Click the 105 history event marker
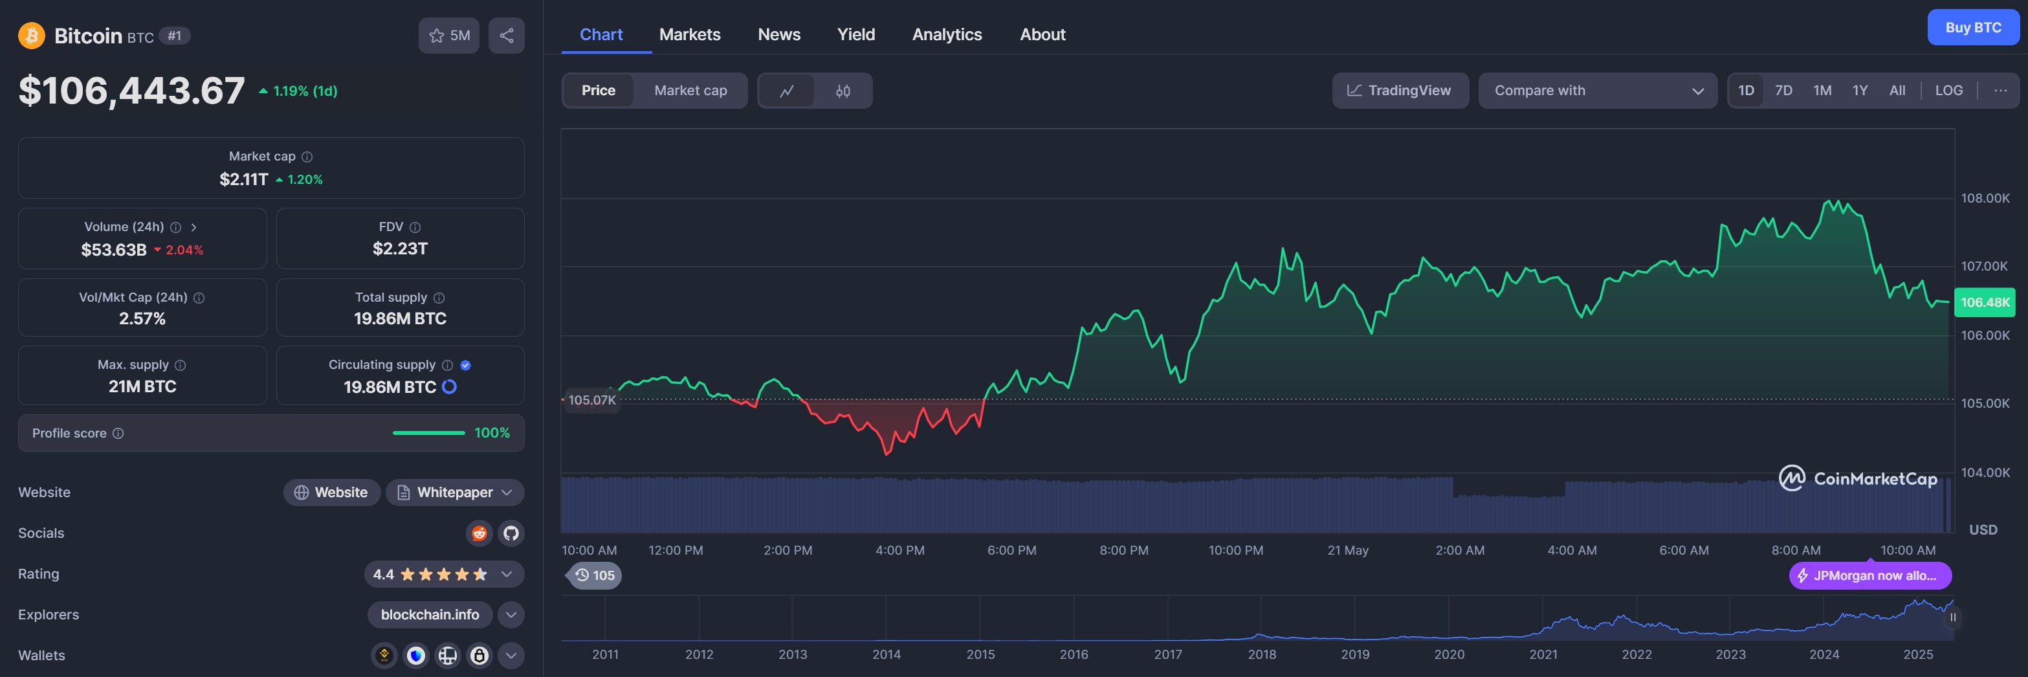The height and width of the screenshot is (677, 2028). point(595,575)
